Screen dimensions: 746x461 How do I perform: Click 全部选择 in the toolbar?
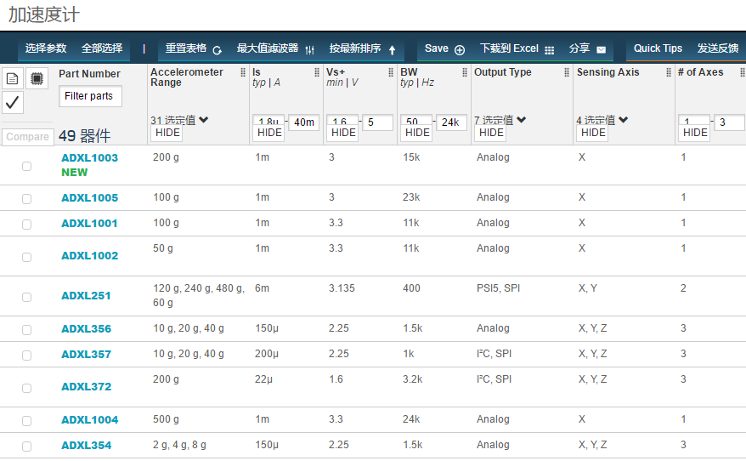[x=102, y=48]
